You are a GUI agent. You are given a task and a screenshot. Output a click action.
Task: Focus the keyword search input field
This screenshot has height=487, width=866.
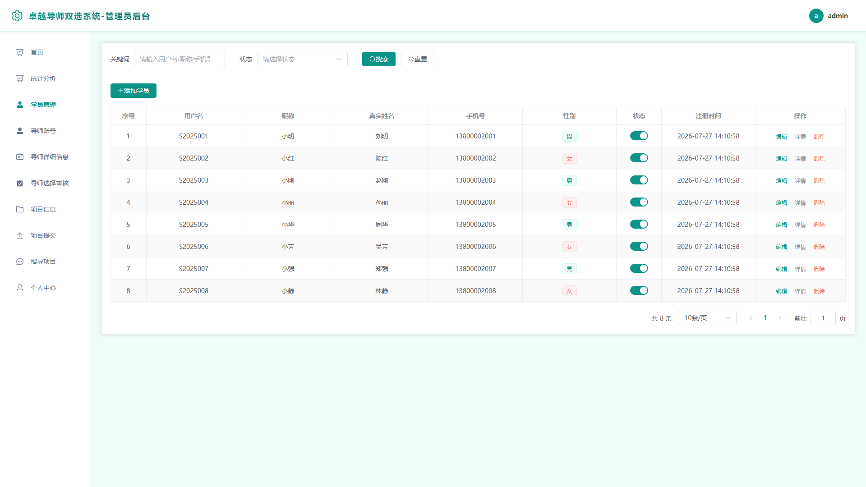coord(180,59)
